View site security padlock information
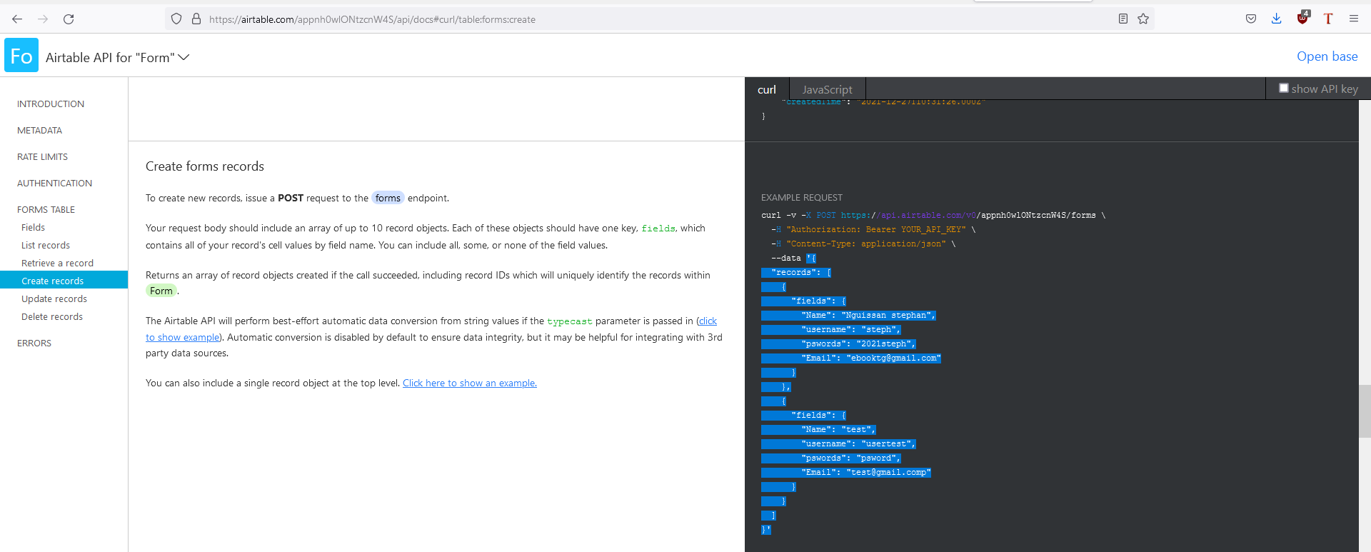The width and height of the screenshot is (1371, 552). pos(196,19)
